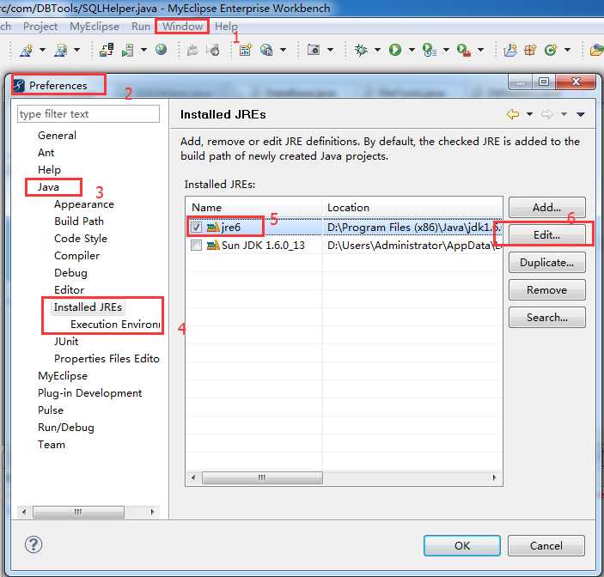Click the External Tools toolbox icon
Screen dimensions: 604x577
tap(464, 50)
